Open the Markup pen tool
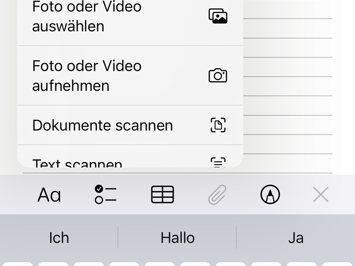 tap(270, 194)
